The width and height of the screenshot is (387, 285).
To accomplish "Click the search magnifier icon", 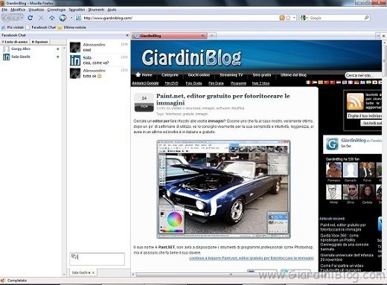I will point(366,18).
